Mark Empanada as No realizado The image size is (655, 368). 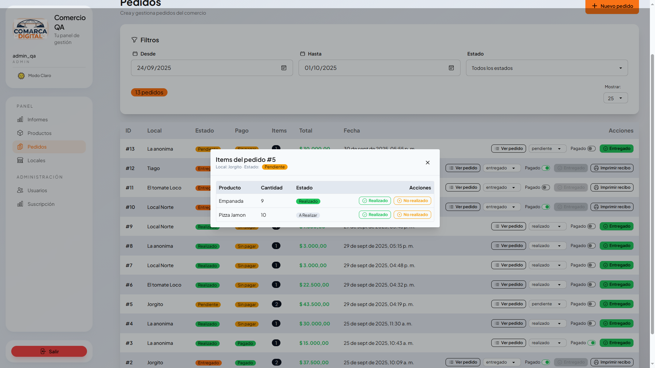point(412,201)
